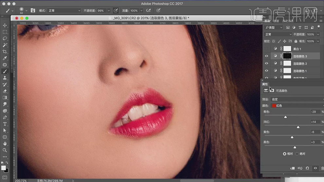324x182 pixels.
Task: Select the Hand tool
Action: point(5,143)
